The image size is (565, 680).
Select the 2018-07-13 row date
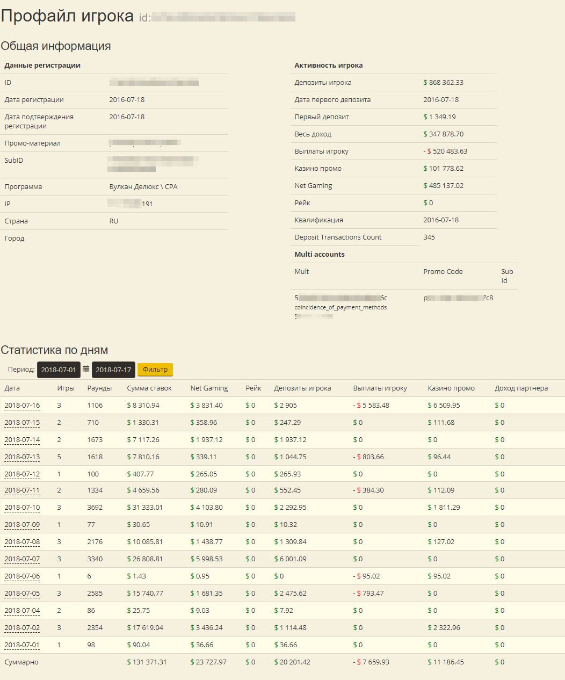click(x=22, y=457)
